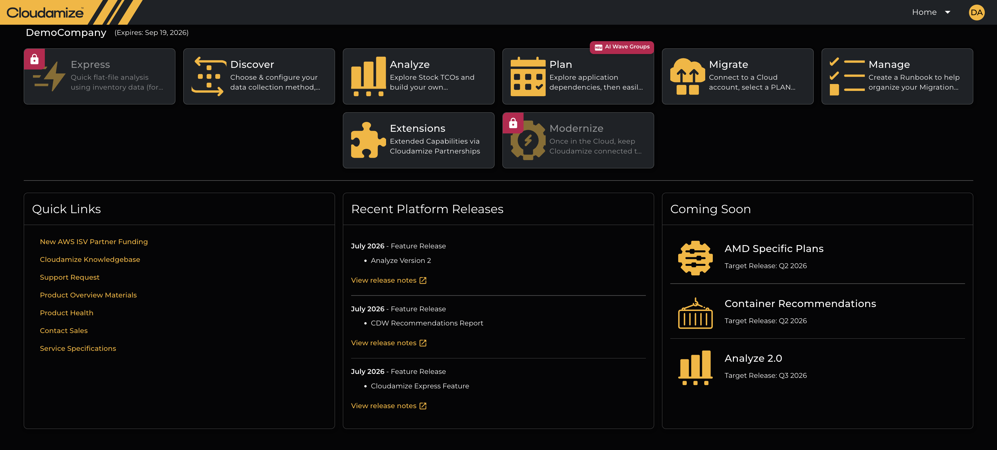This screenshot has height=450, width=997.
Task: Open the Support Request link
Action: [70, 278]
